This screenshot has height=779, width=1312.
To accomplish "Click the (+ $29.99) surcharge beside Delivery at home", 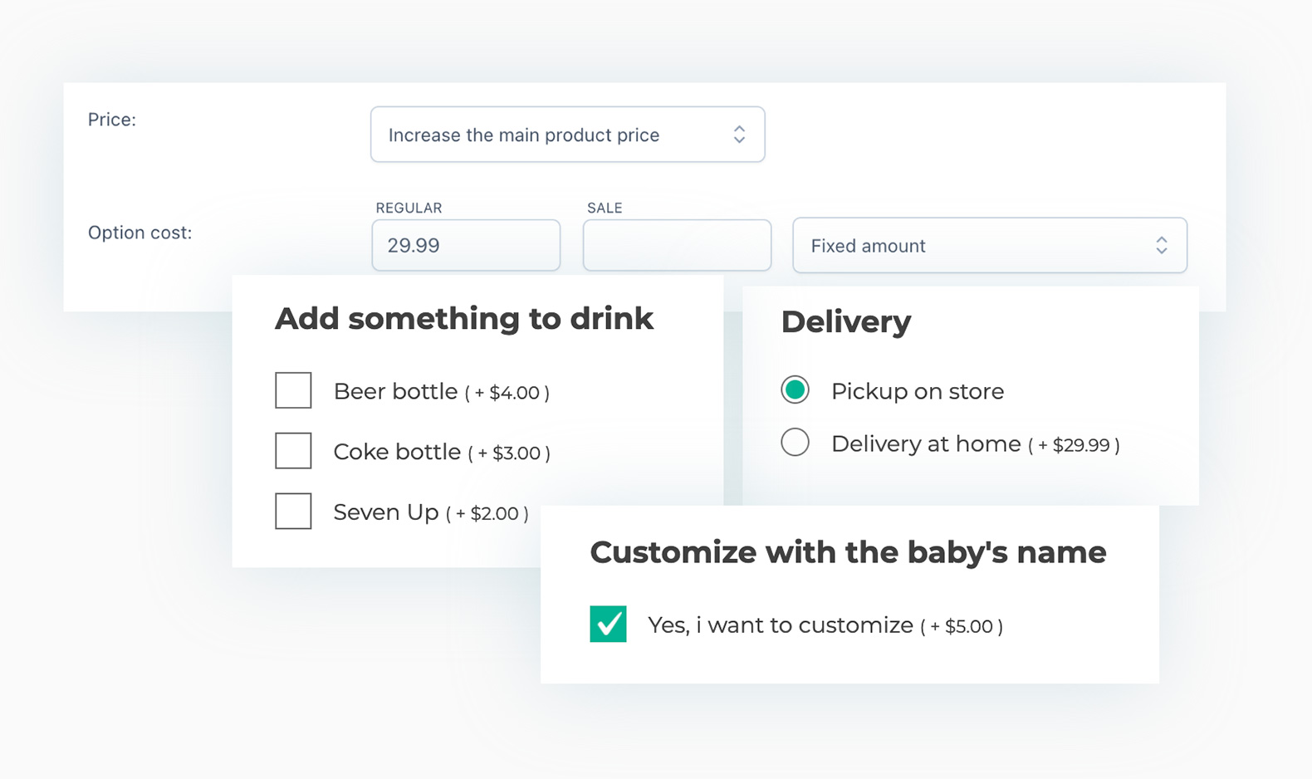I will point(1074,445).
